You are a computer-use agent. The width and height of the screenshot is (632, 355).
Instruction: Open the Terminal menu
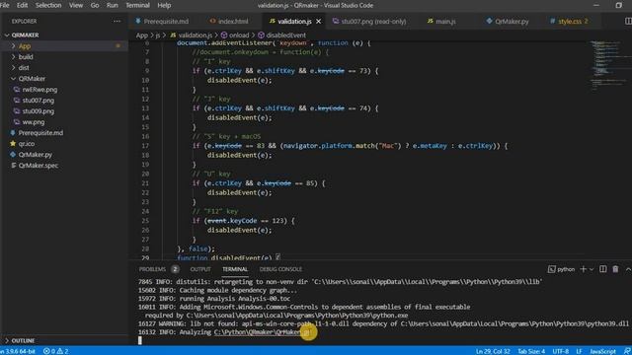(137, 5)
